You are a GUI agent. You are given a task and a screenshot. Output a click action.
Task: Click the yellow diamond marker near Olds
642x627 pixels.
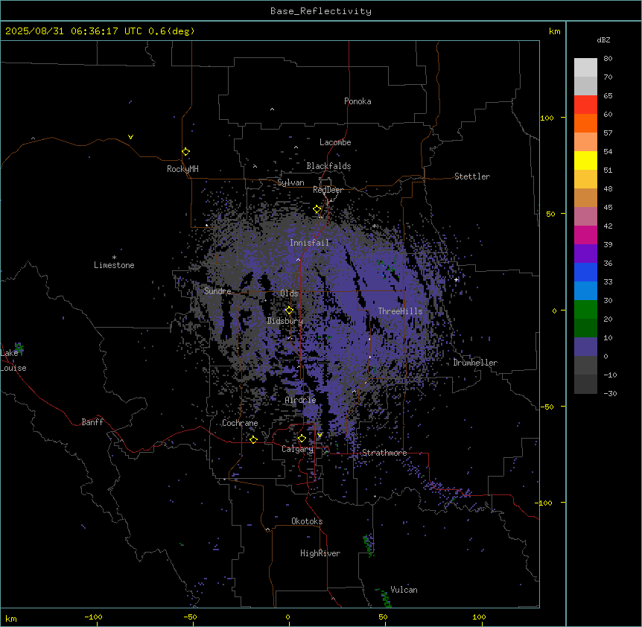pyautogui.click(x=289, y=311)
